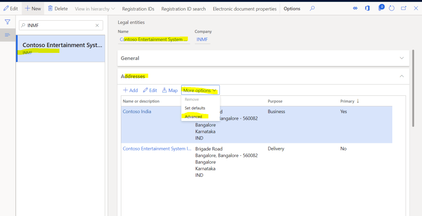Click the refresh page icon
Screen dimensions: 422x216
(x=392, y=8)
